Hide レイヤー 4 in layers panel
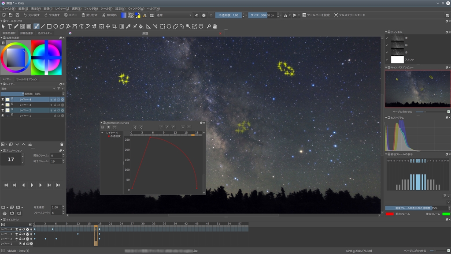451x254 pixels. [x=3, y=100]
